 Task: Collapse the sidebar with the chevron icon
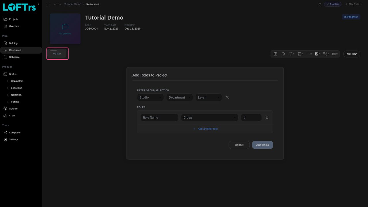pos(38,4)
